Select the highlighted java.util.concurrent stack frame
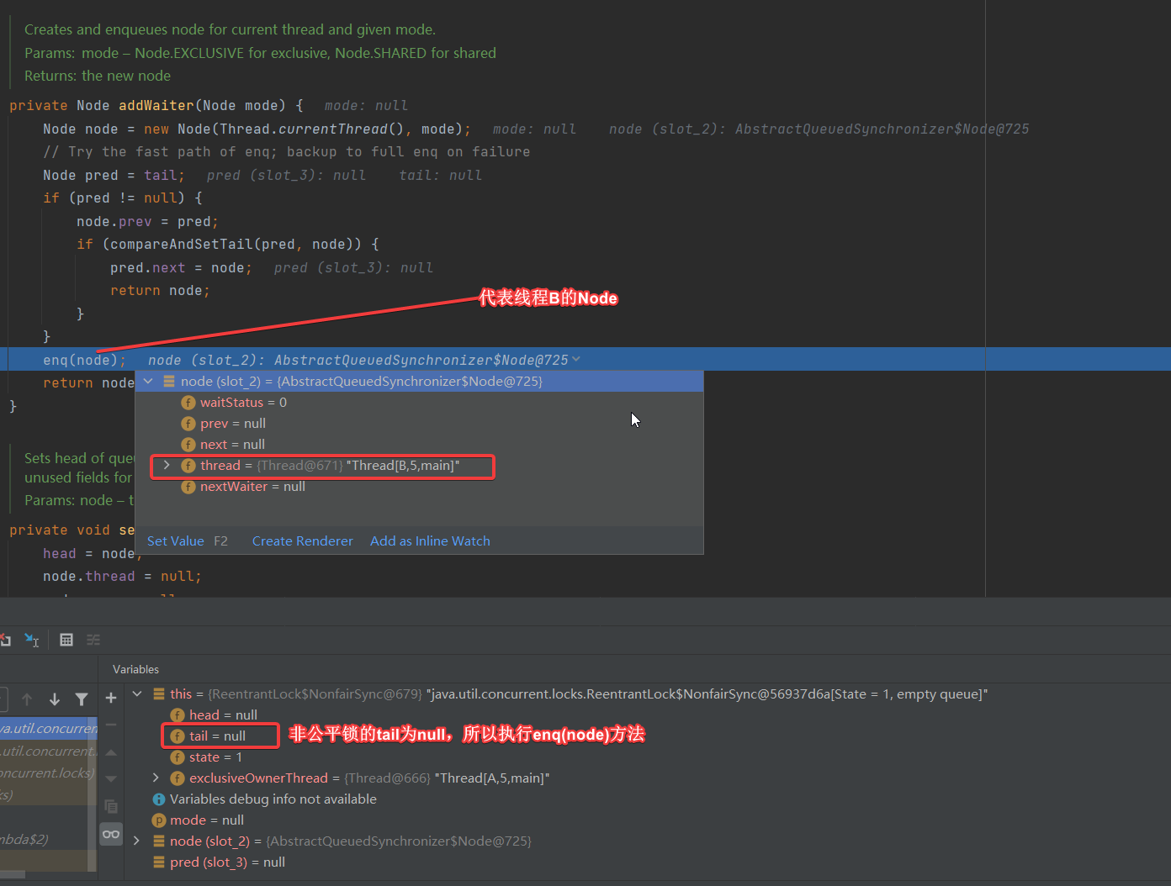Viewport: 1171px width, 886px height. pyautogui.click(x=49, y=728)
